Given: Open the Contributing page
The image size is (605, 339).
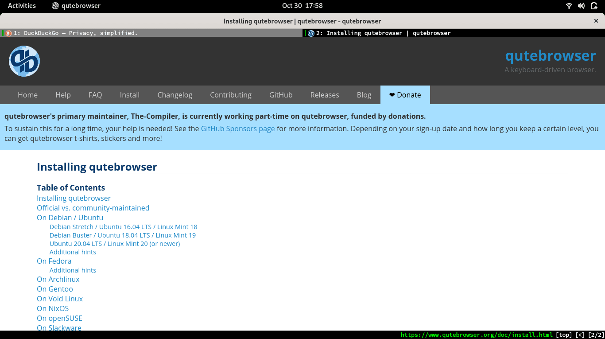Looking at the screenshot, I should tap(231, 95).
